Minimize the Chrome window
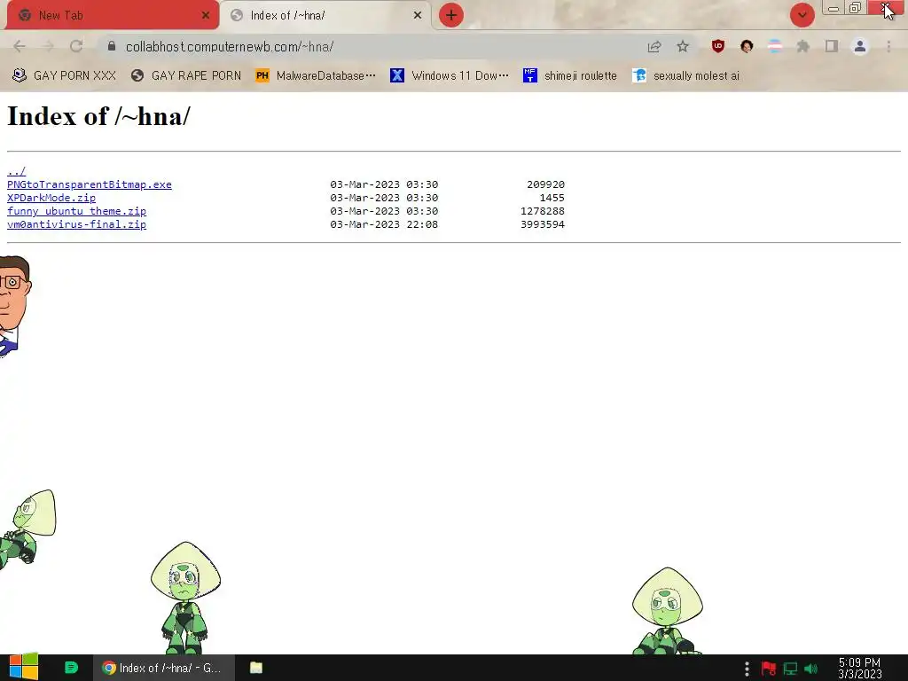This screenshot has height=681, width=908. pyautogui.click(x=834, y=8)
